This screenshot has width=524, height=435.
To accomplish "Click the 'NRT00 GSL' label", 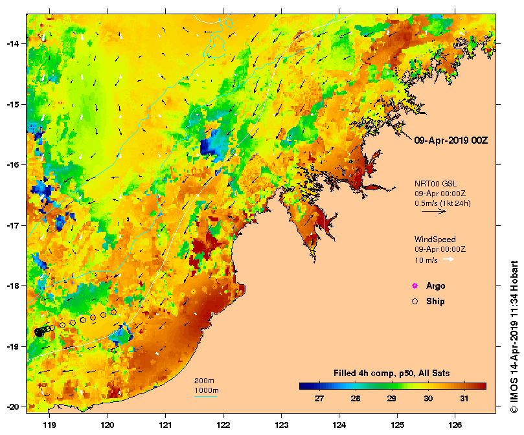I will (435, 183).
